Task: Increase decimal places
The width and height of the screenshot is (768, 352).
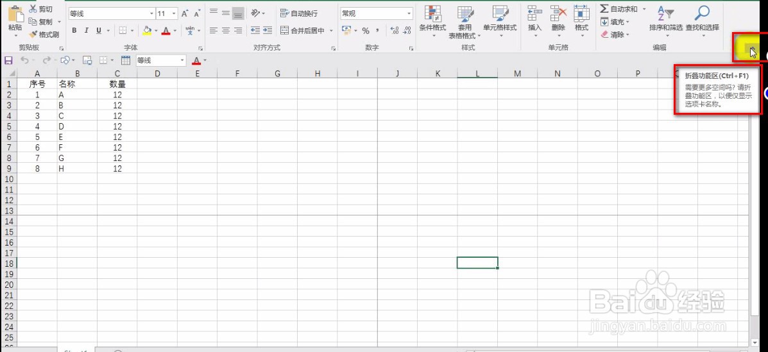Action: pyautogui.click(x=395, y=30)
